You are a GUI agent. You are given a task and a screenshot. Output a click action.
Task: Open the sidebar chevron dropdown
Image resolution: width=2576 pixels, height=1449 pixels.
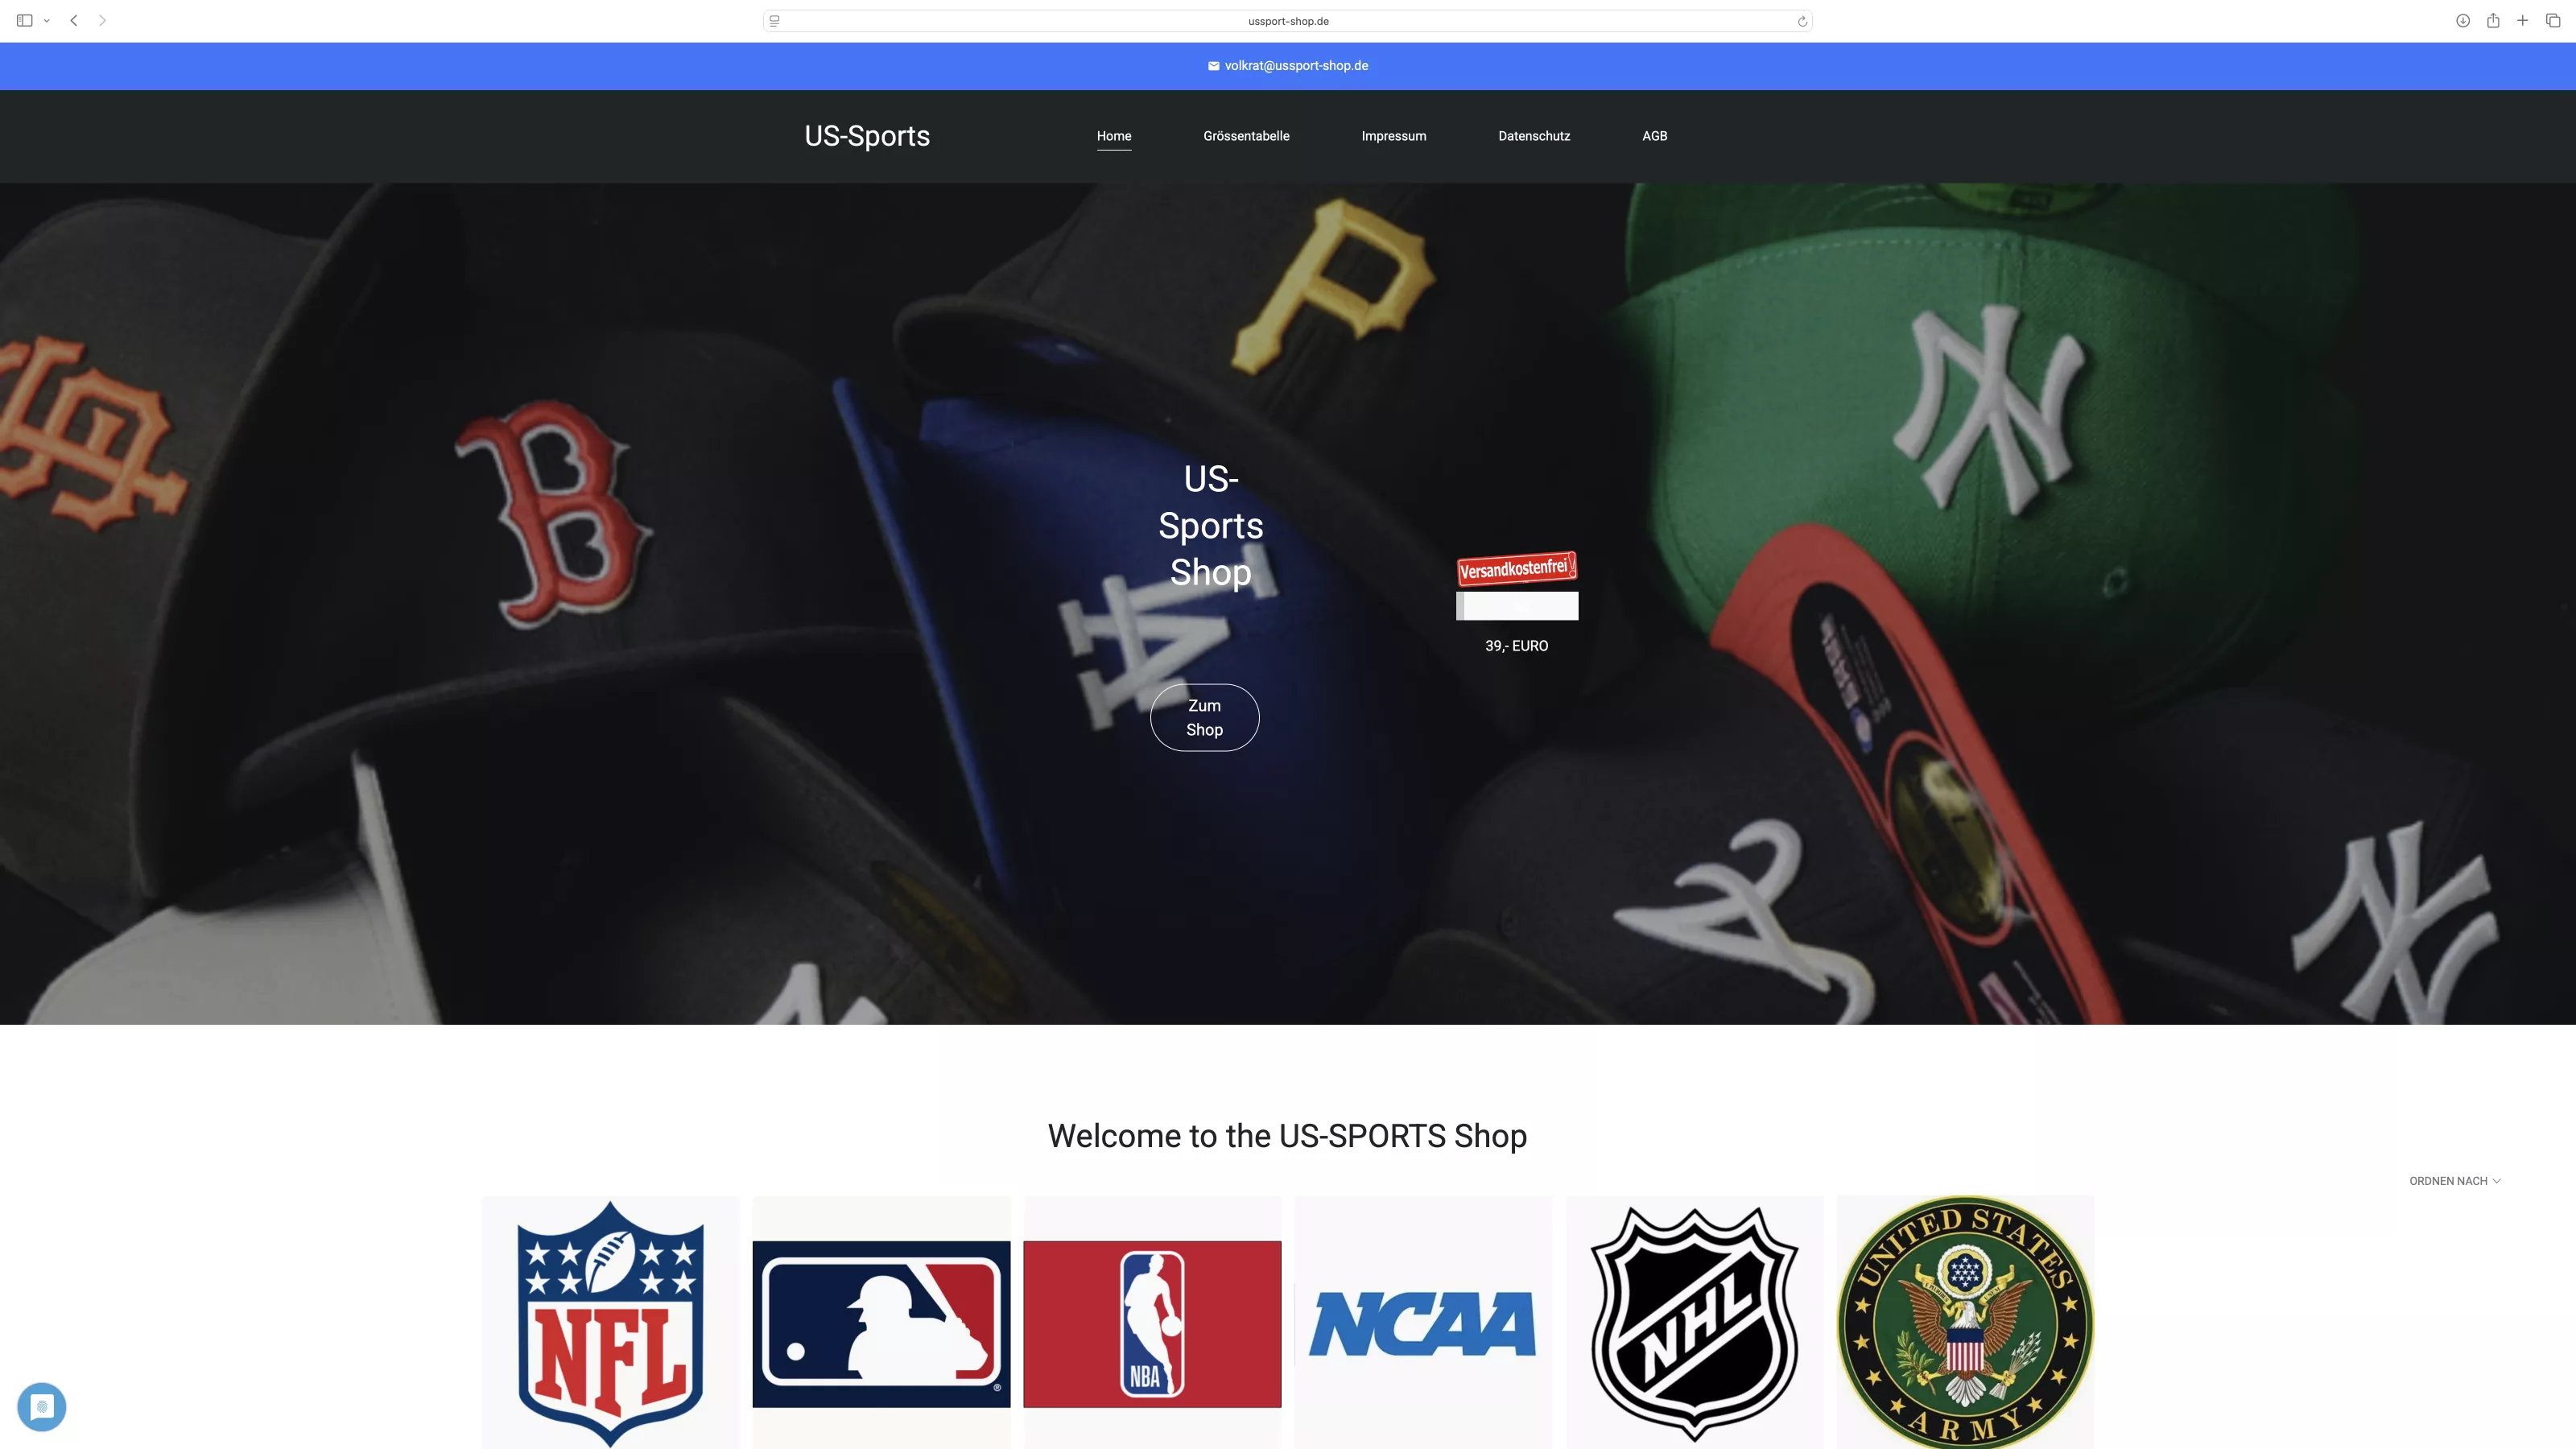pyautogui.click(x=46, y=19)
